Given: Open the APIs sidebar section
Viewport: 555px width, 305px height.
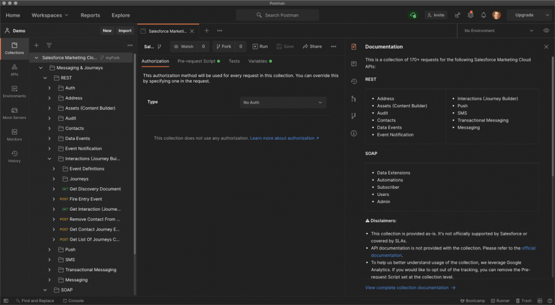Looking at the screenshot, I should (x=14, y=70).
